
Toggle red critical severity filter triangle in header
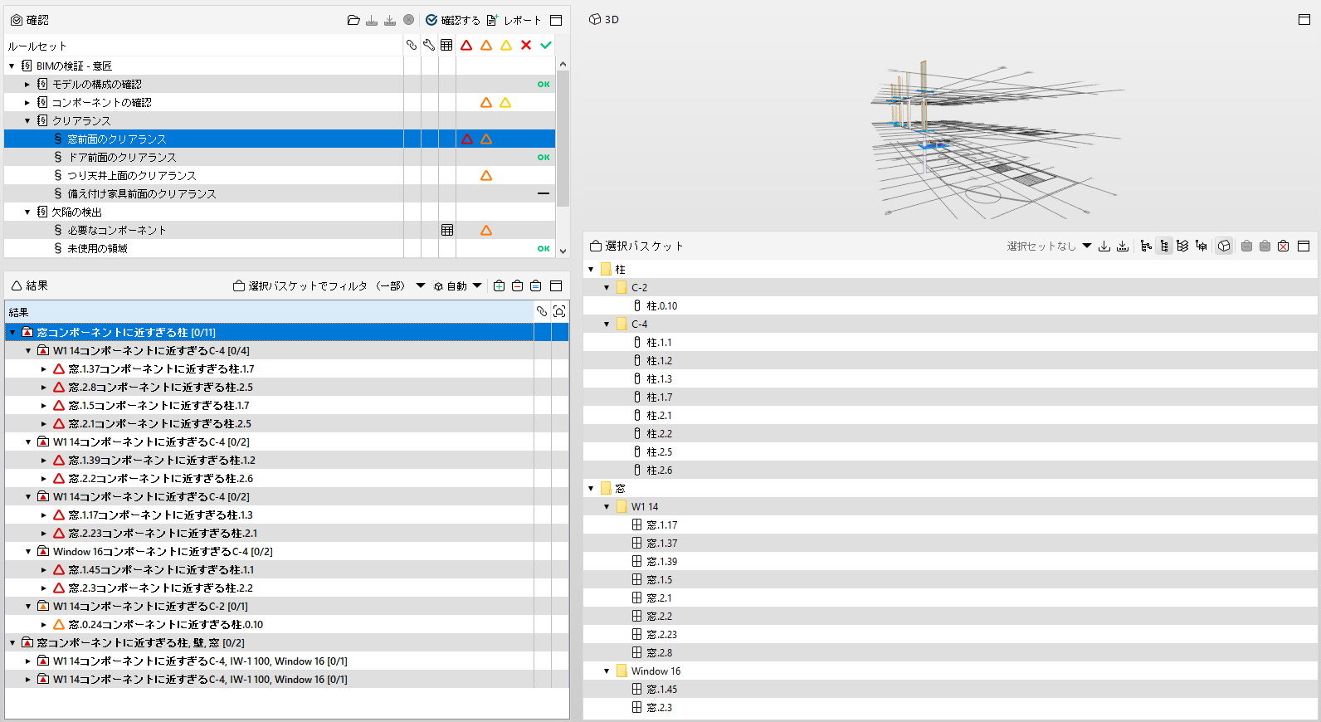click(466, 45)
